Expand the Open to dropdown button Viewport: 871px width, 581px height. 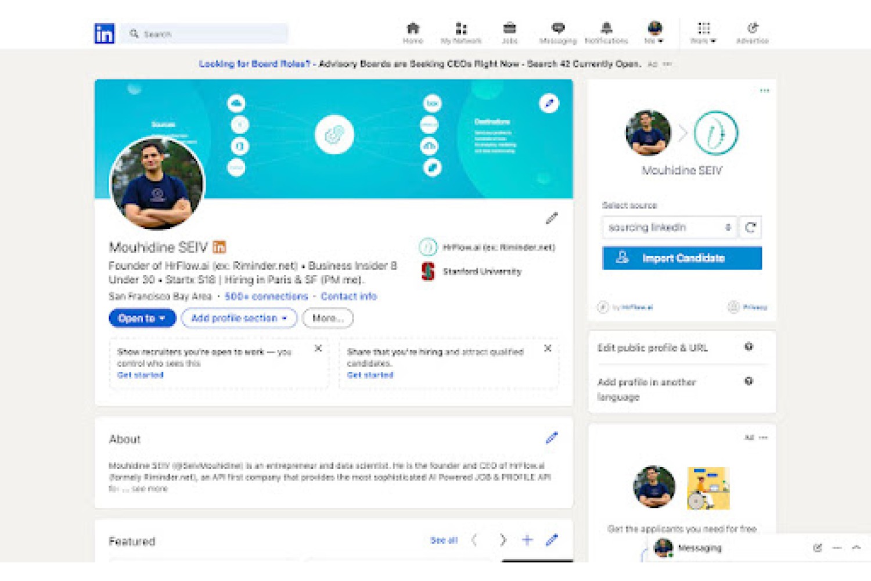point(142,318)
